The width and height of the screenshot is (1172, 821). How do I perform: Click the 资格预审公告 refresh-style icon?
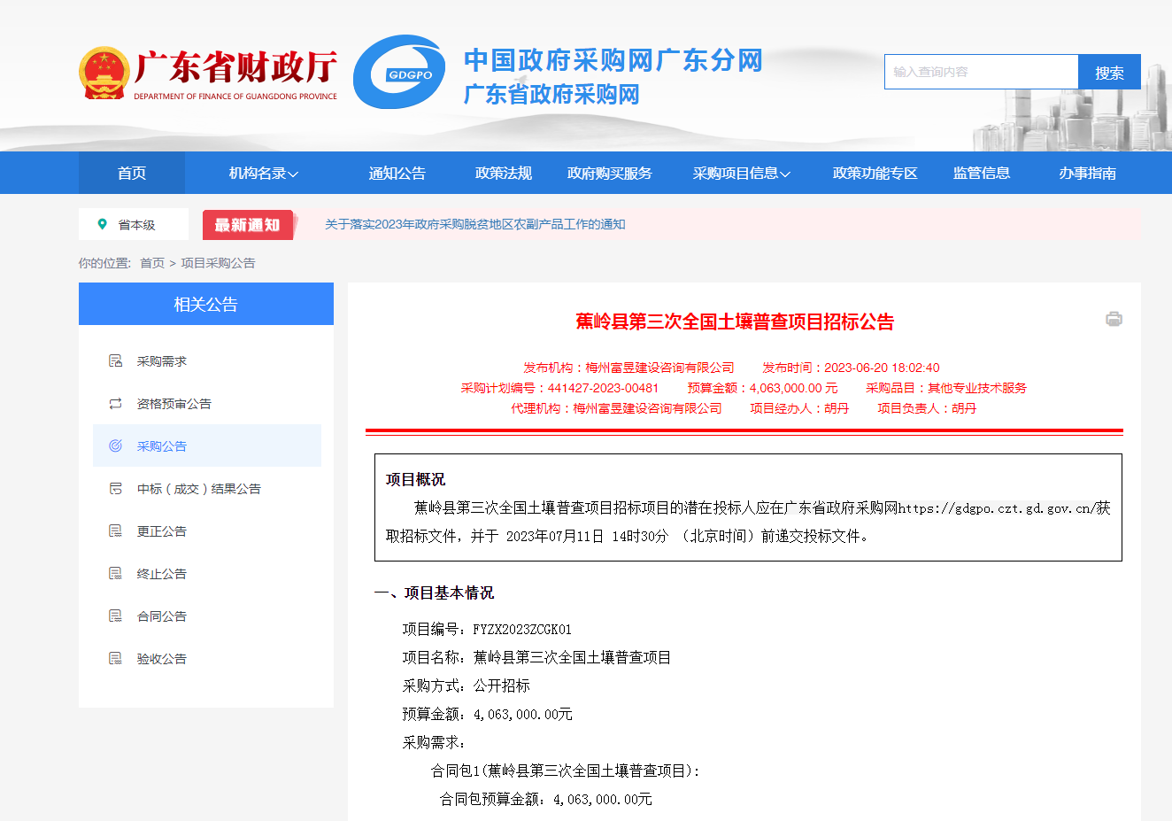point(115,403)
